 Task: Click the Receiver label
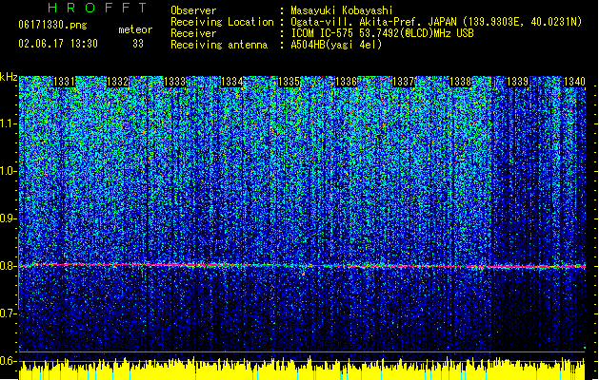[x=193, y=33]
